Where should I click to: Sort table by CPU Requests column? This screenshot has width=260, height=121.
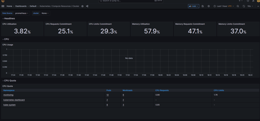coord(162,90)
